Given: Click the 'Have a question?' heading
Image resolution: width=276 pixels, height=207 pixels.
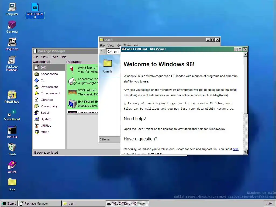Looking at the screenshot, I should (140, 139).
